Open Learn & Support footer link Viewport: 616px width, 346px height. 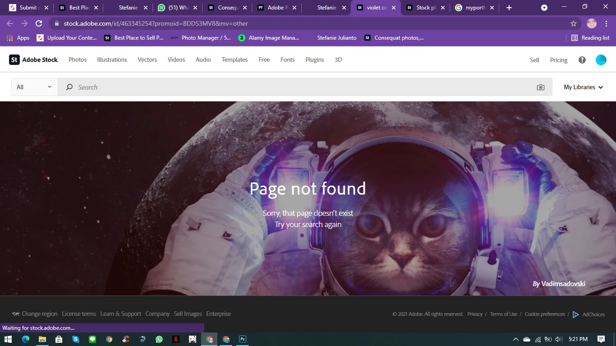tap(121, 314)
